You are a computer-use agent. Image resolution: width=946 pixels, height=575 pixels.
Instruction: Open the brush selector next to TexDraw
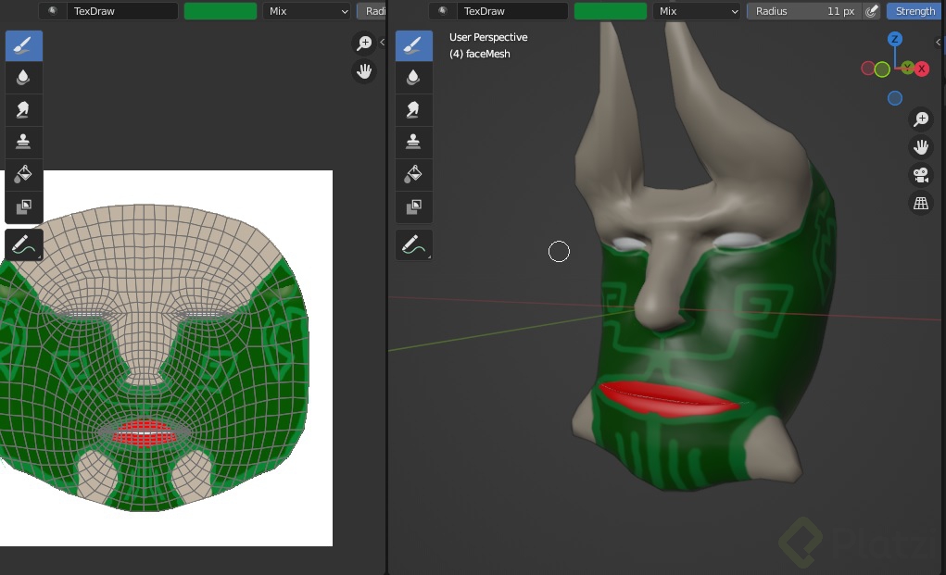coord(441,10)
